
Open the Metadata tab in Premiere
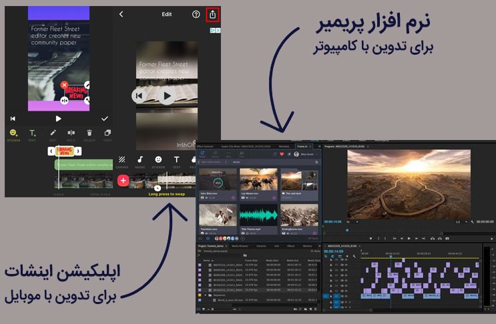coord(284,147)
